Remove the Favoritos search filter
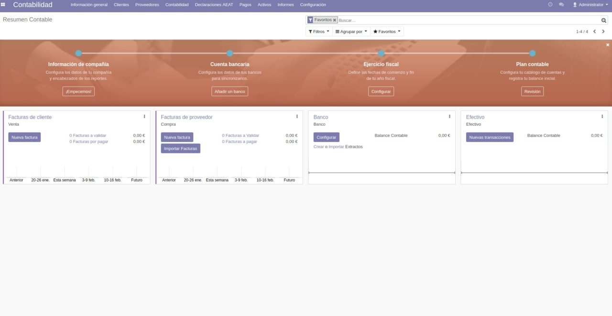Viewport: 612px width, 316px height. point(334,20)
